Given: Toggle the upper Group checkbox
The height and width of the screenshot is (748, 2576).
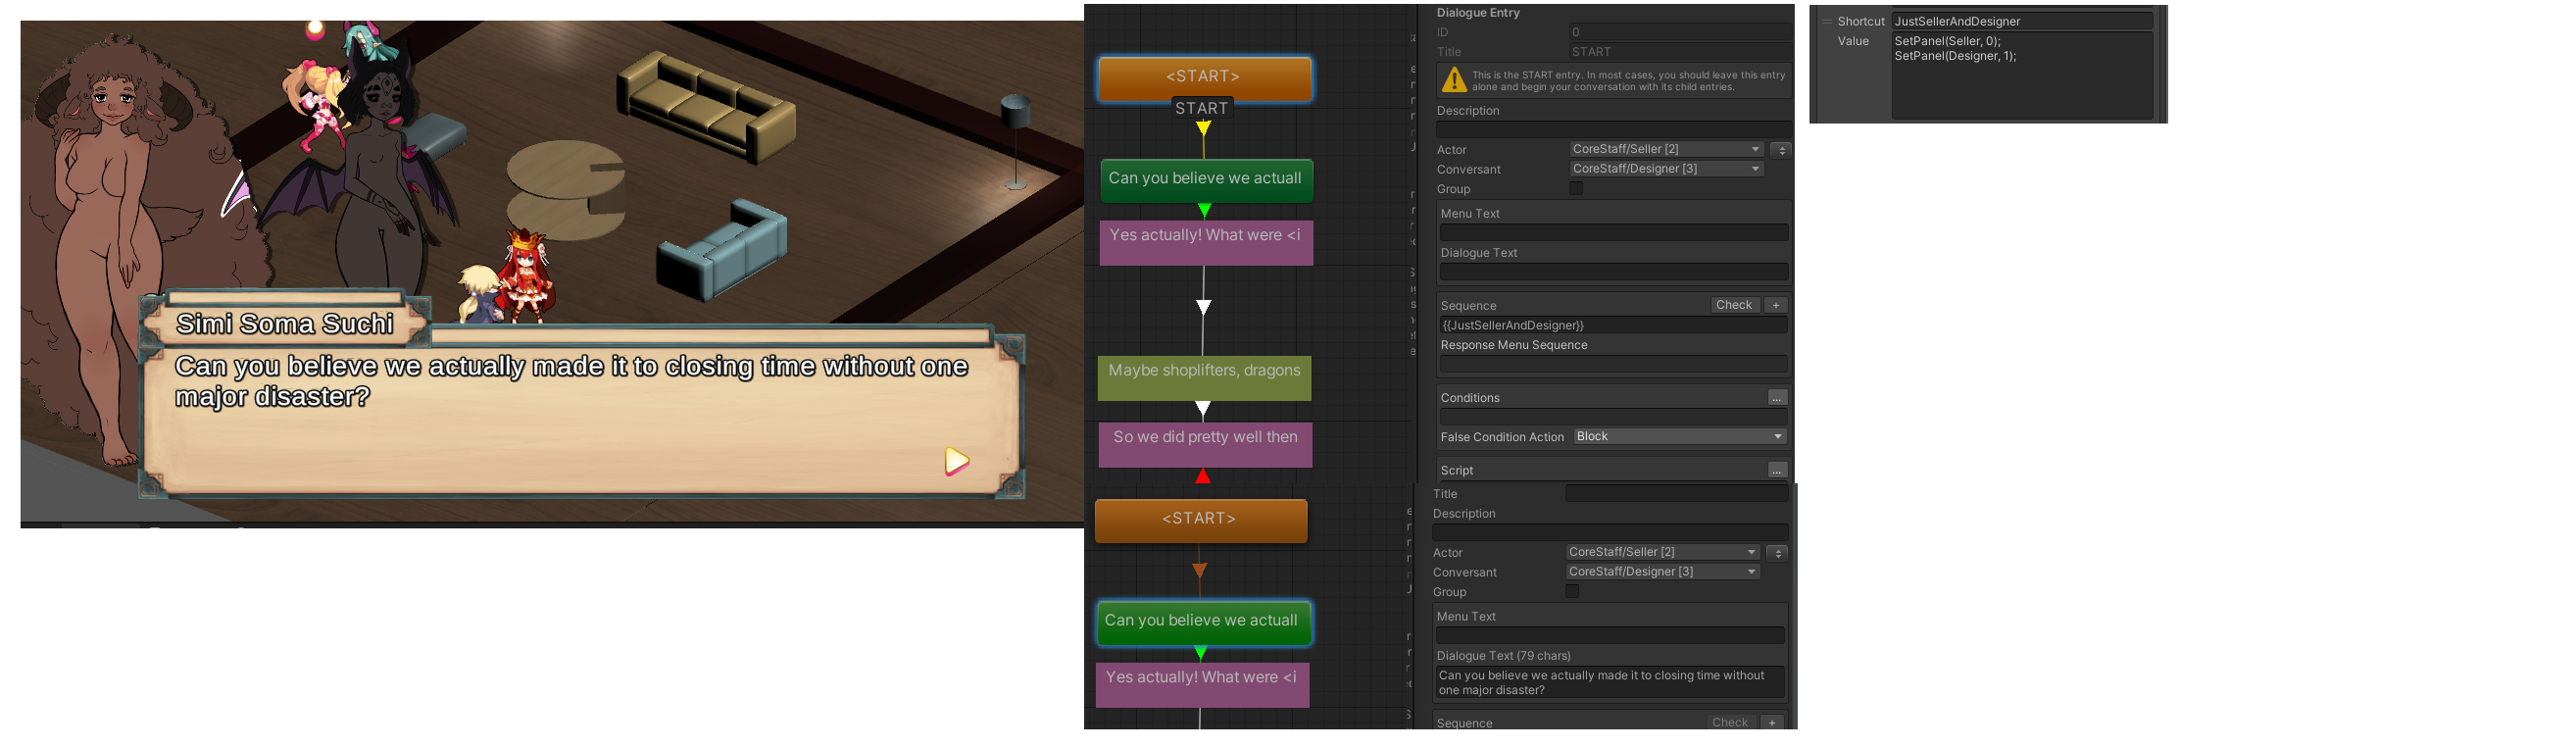Looking at the screenshot, I should pyautogui.click(x=1576, y=189).
